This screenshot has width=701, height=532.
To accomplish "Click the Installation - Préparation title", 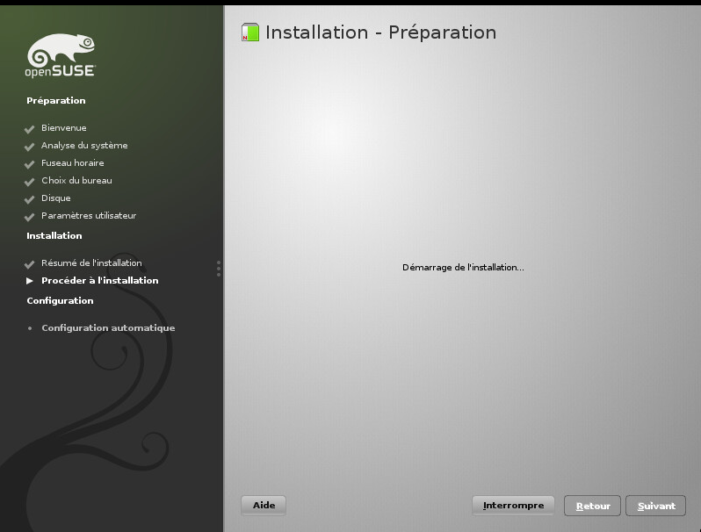I will 381,32.
